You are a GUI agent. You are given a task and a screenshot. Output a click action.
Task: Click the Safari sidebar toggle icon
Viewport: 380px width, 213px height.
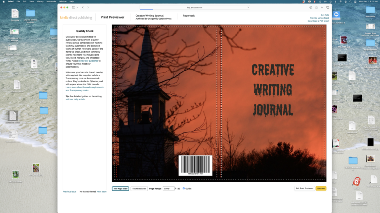click(73, 7)
